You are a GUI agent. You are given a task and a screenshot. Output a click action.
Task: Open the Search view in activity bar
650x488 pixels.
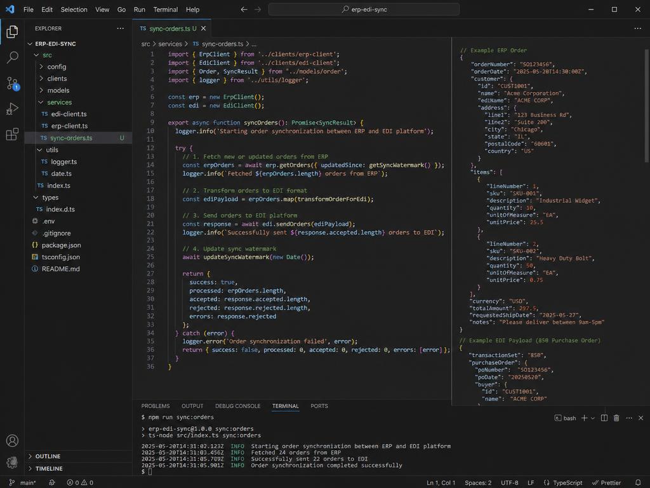[x=13, y=57]
